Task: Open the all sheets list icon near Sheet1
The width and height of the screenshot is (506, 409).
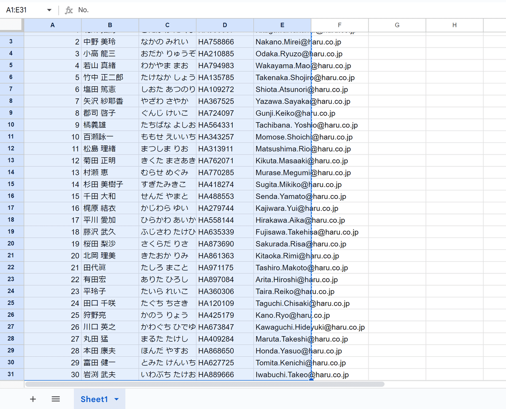Action: 56,399
